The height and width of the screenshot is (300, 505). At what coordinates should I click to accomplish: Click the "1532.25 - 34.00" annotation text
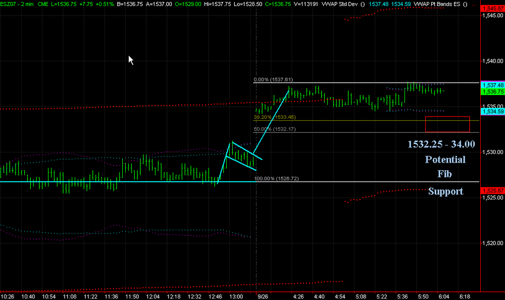click(x=441, y=144)
